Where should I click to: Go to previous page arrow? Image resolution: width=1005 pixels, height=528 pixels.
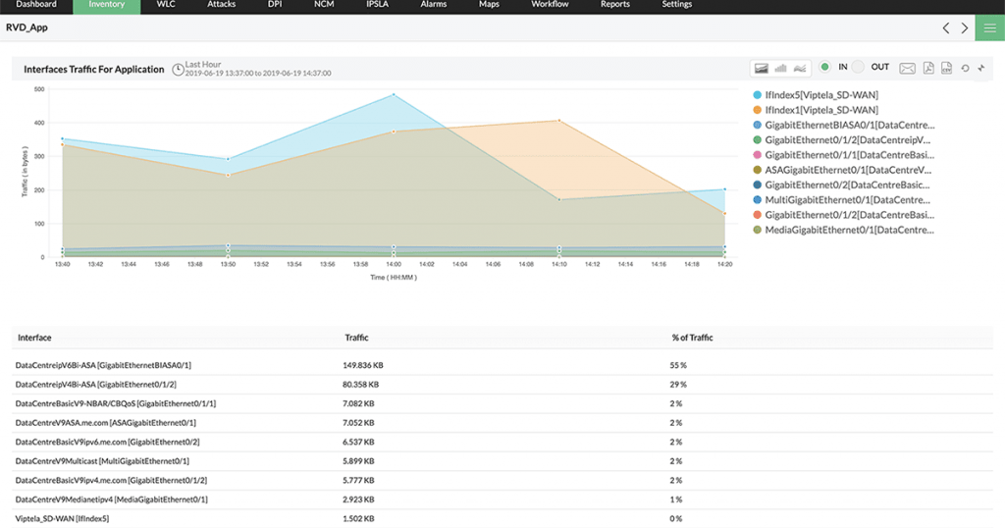[946, 28]
